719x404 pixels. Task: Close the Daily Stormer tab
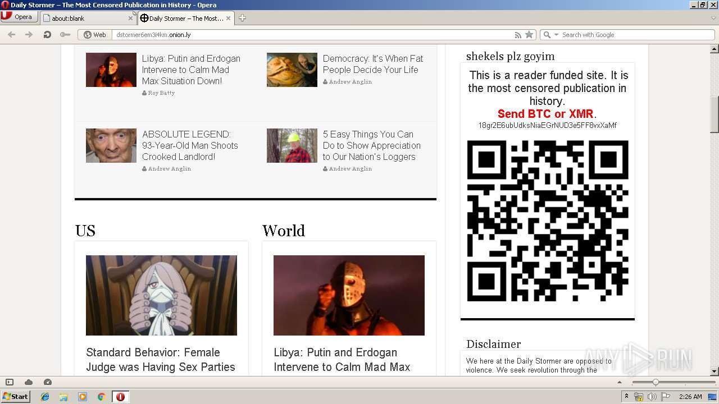tap(228, 18)
